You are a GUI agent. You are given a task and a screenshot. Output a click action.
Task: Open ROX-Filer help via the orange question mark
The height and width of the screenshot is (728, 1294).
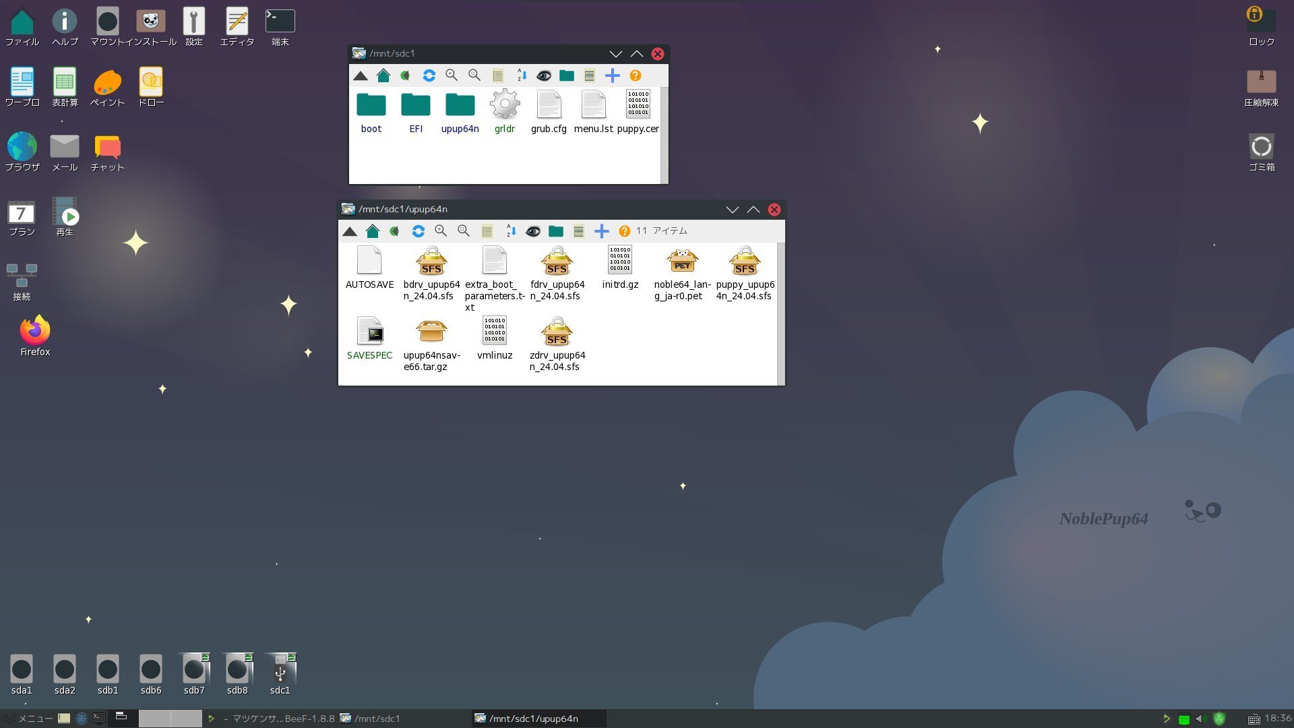tap(623, 231)
